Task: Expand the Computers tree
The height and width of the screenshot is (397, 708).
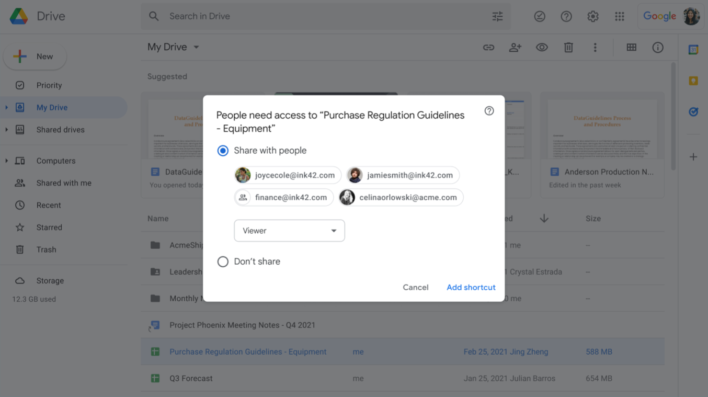Action: (6, 161)
